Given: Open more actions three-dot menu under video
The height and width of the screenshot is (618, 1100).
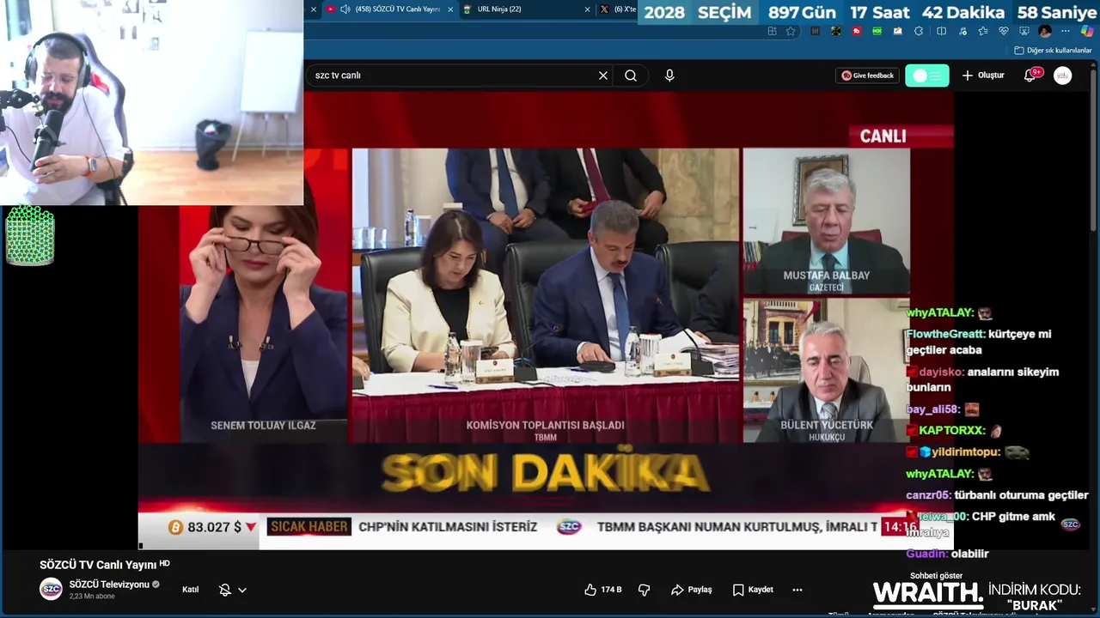Looking at the screenshot, I should [x=797, y=590].
